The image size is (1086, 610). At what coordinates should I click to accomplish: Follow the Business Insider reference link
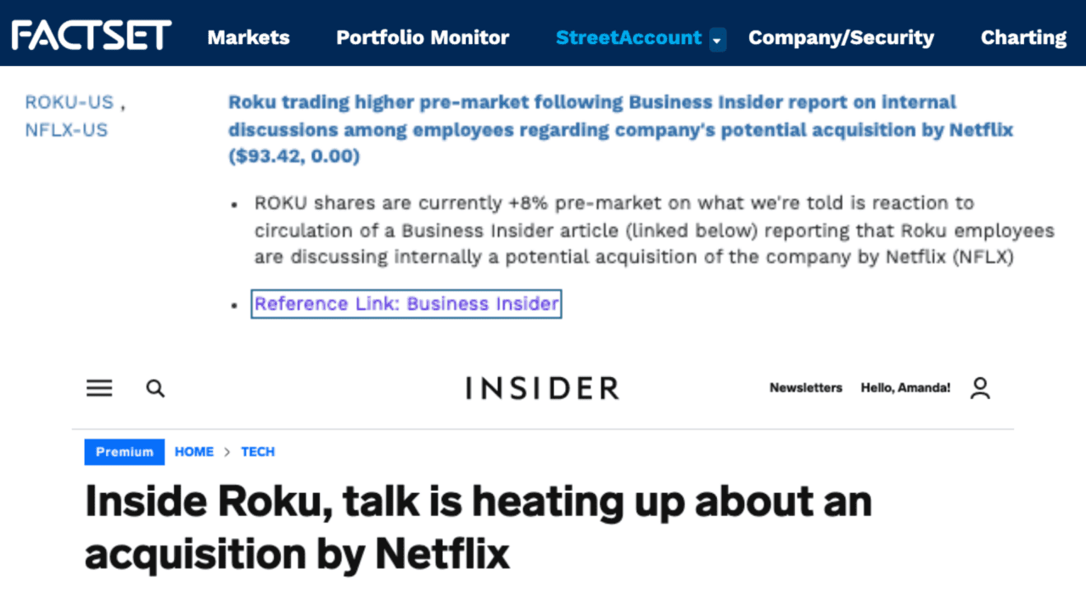[x=406, y=303]
